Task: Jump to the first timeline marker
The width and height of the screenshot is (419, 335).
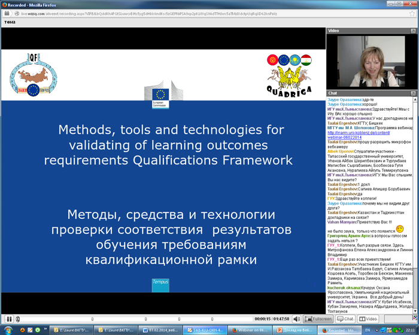Action: point(92,319)
